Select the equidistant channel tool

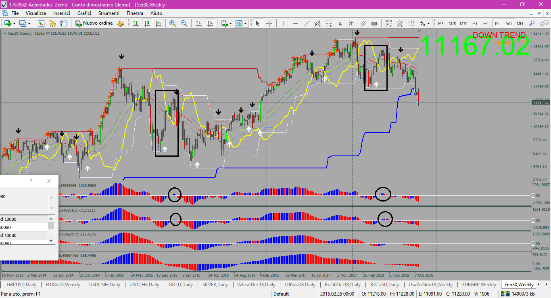click(x=317, y=23)
